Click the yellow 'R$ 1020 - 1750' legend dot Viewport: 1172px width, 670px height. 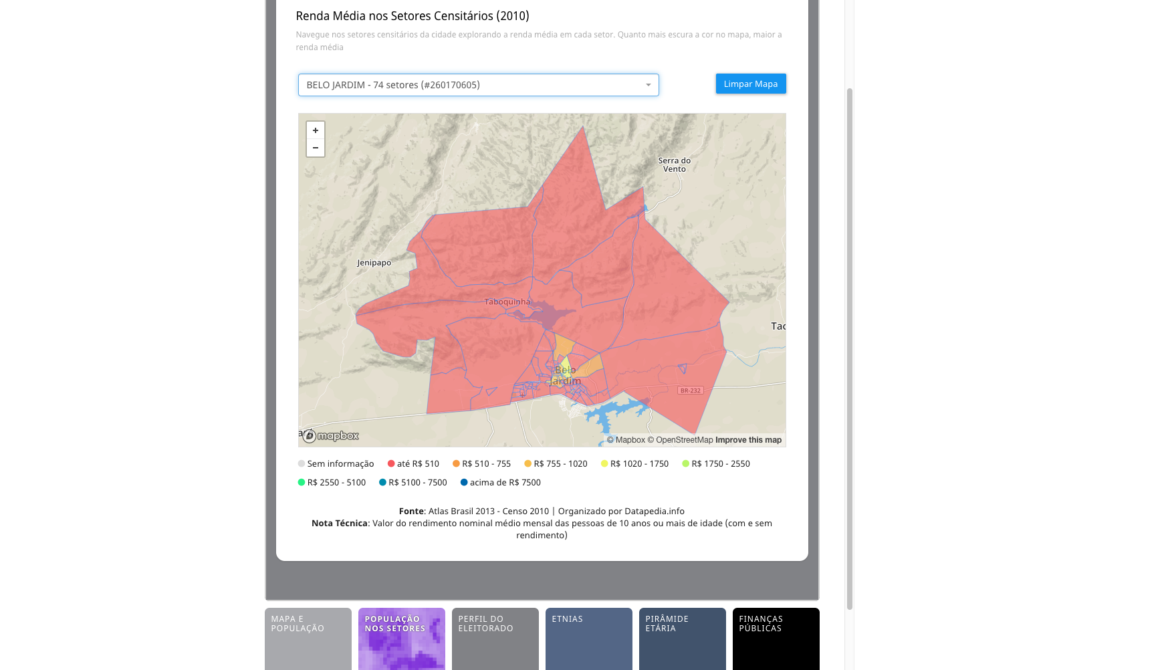click(x=604, y=463)
